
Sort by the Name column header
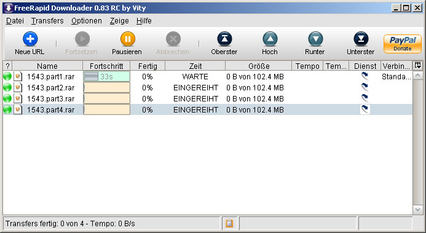pyautogui.click(x=47, y=66)
